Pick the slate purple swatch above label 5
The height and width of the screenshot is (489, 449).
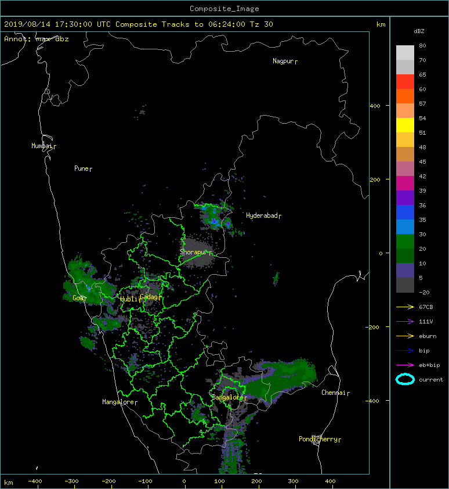pos(405,271)
